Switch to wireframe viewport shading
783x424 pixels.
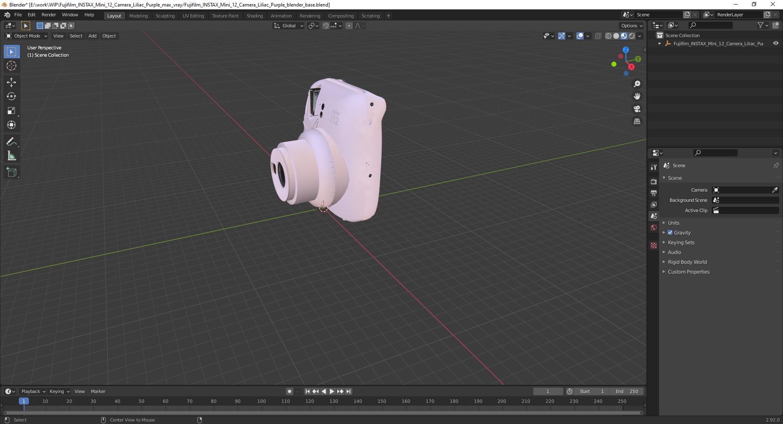tap(608, 36)
